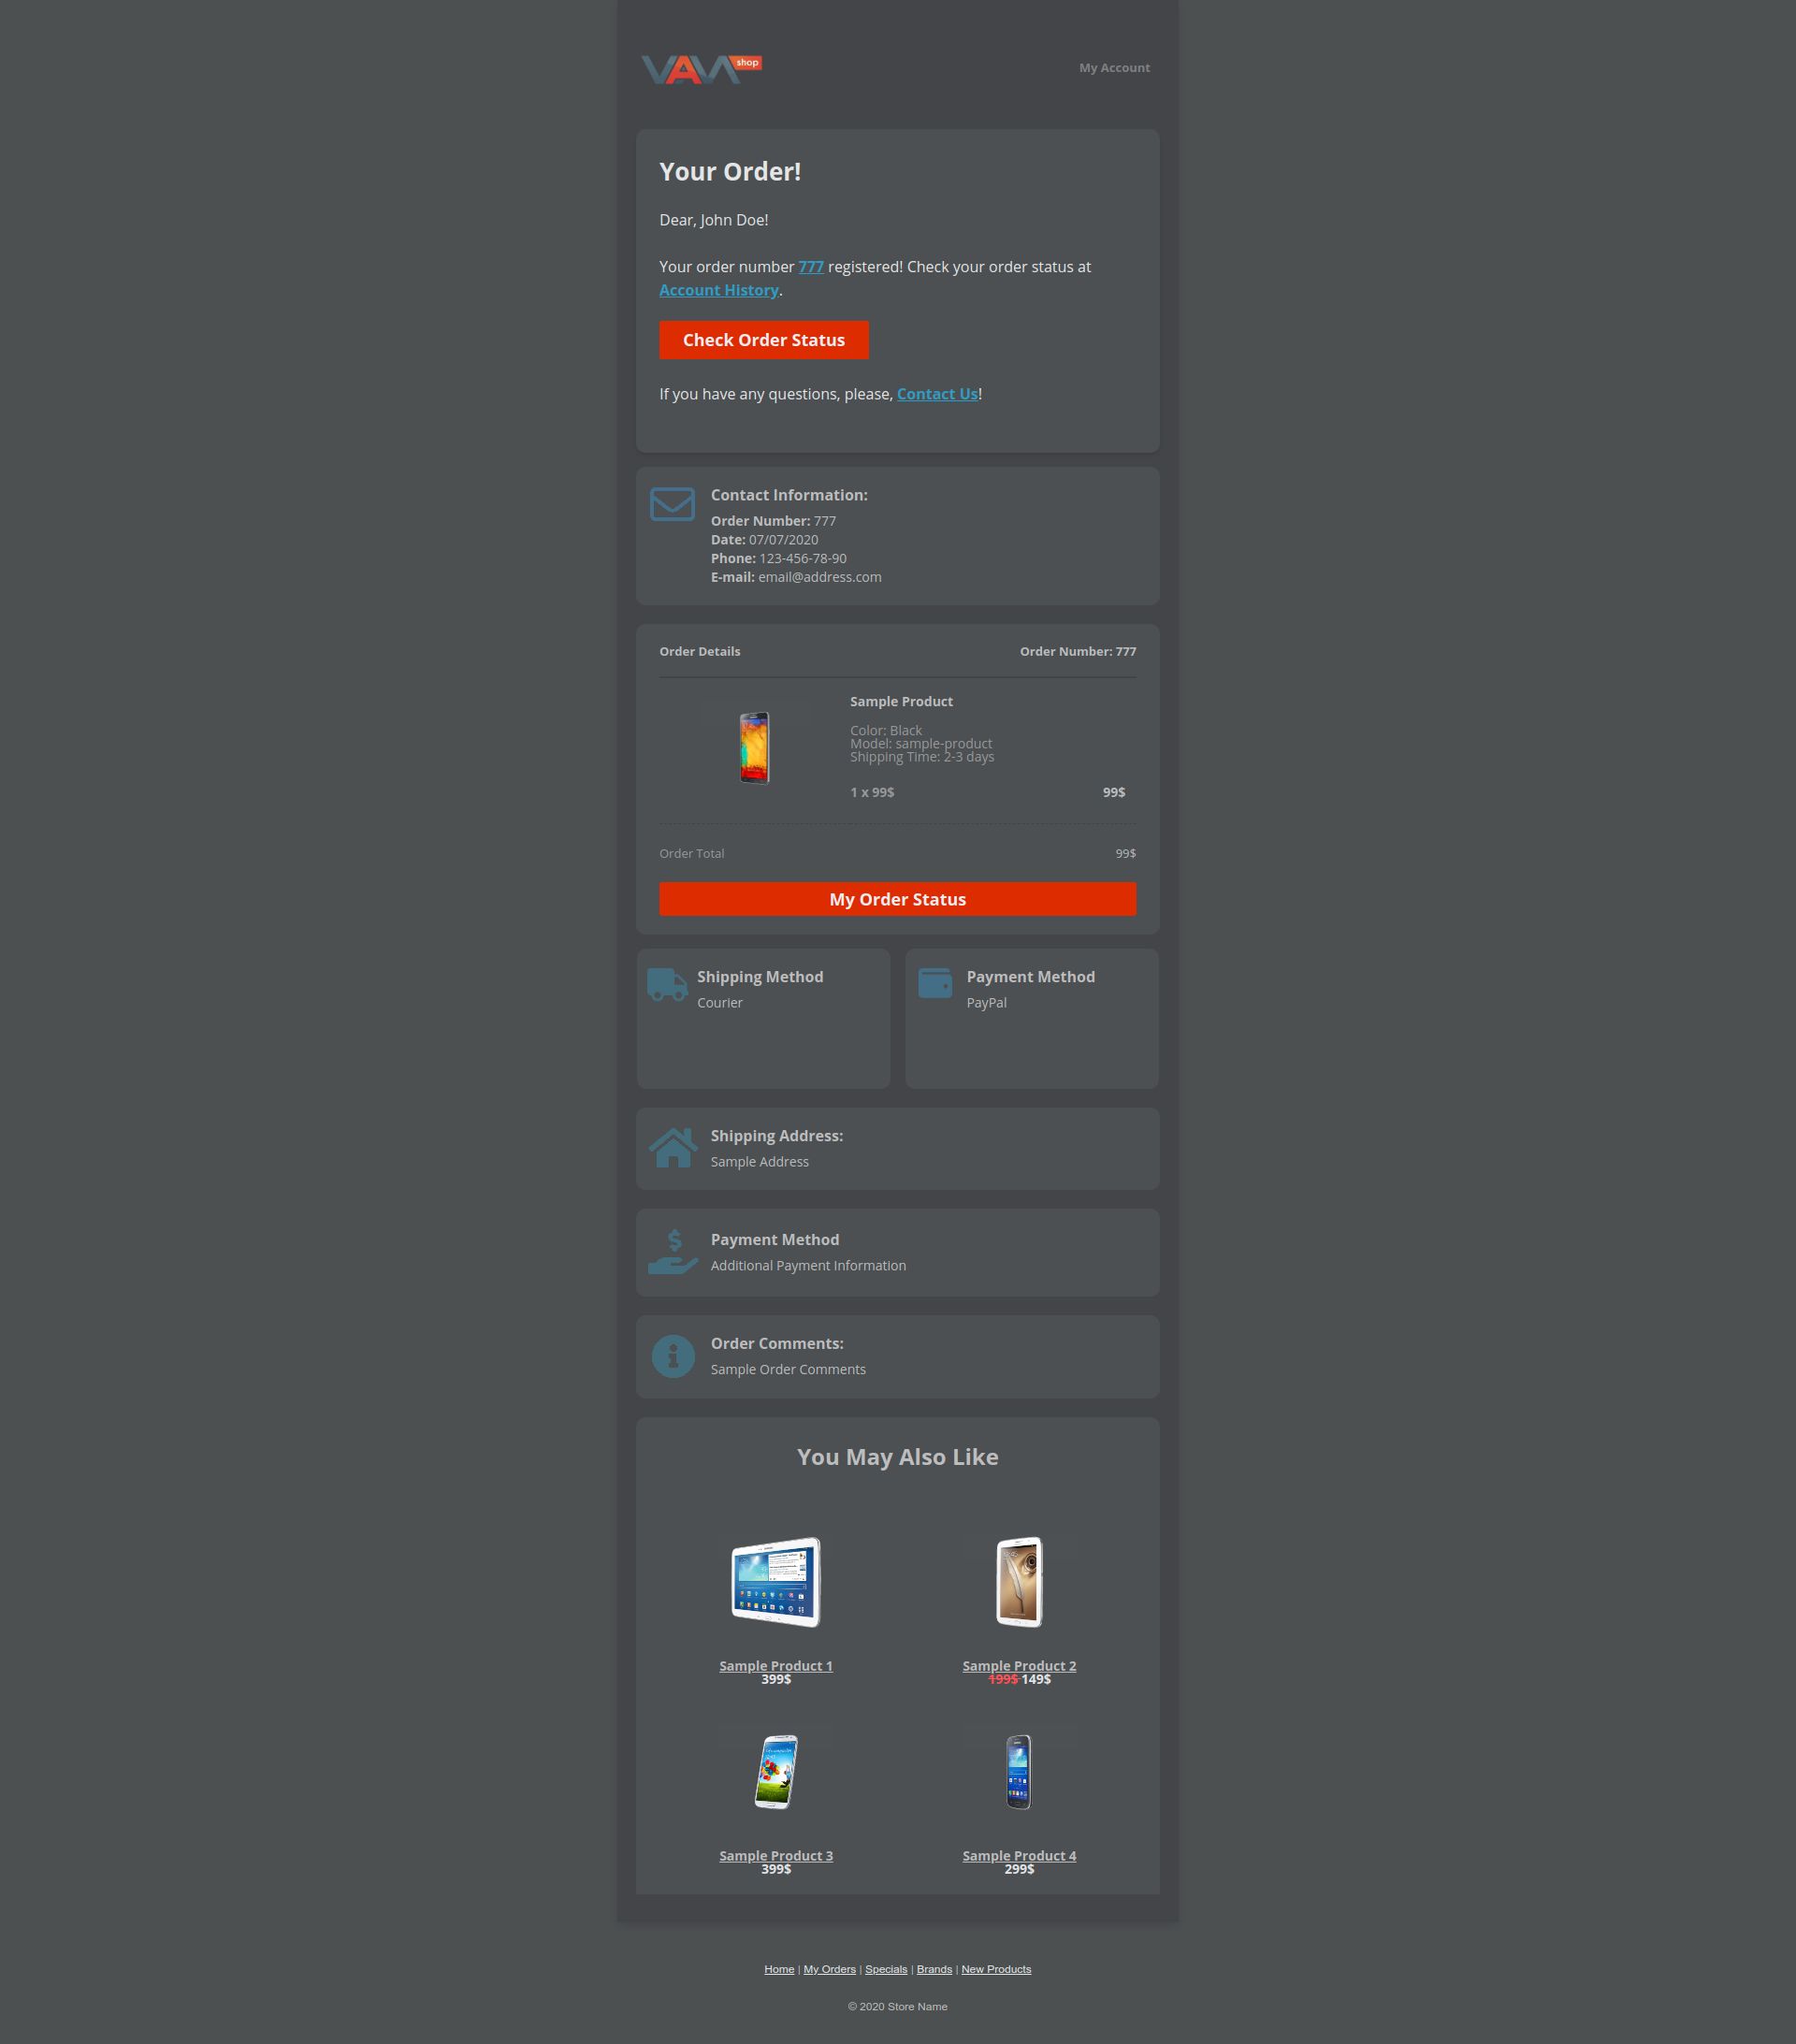Open the Sample Product 4 link
1796x2044 pixels.
tap(1019, 1855)
